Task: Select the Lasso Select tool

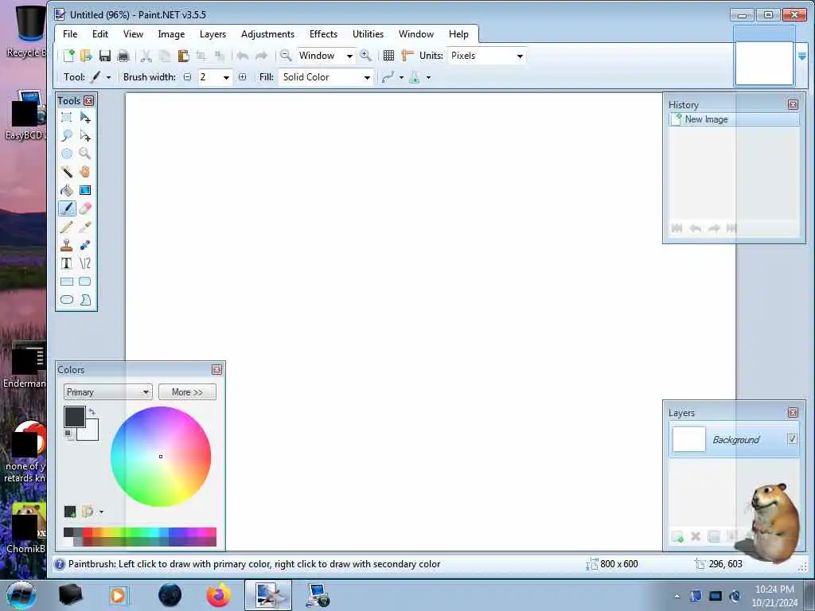Action: 67,135
